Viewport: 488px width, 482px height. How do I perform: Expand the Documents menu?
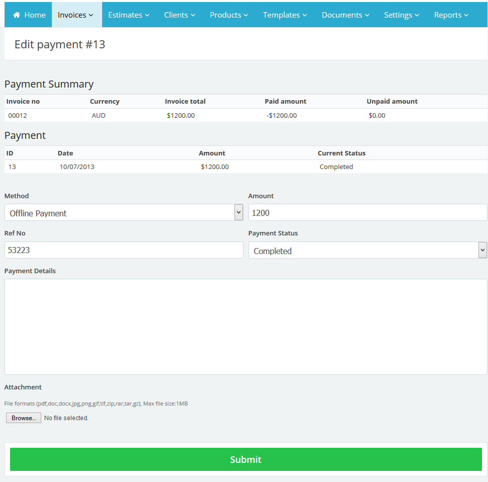346,15
